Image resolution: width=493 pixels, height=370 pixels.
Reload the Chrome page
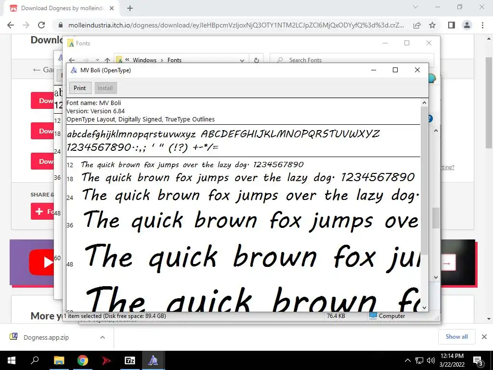click(41, 25)
